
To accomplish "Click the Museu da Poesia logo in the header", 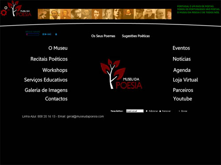I will click(19, 9).
